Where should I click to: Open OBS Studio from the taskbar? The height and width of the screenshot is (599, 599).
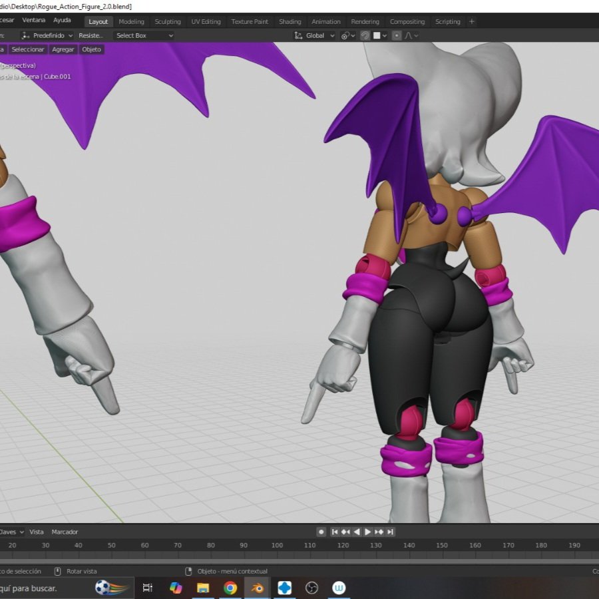pos(311,588)
